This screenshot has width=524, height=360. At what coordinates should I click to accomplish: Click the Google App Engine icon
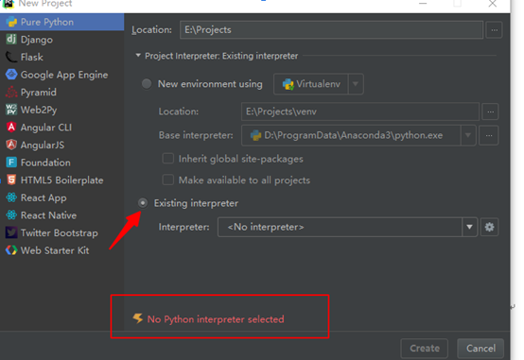(x=11, y=75)
